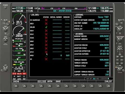Screen dimensions: 125x94
Task: Click the red X status for GMU1
Action: point(46,45)
